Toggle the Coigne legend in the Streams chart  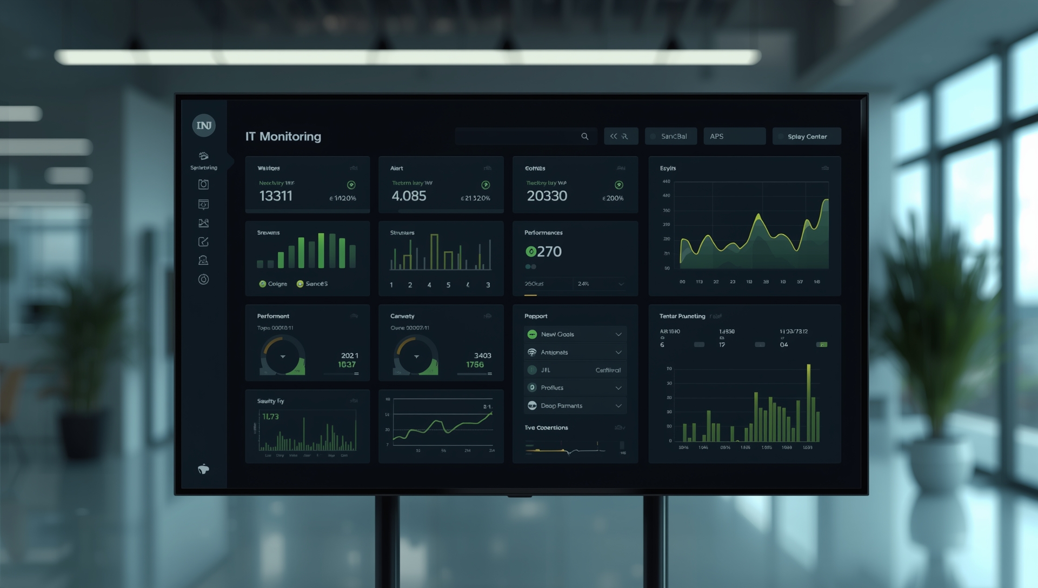pos(272,283)
